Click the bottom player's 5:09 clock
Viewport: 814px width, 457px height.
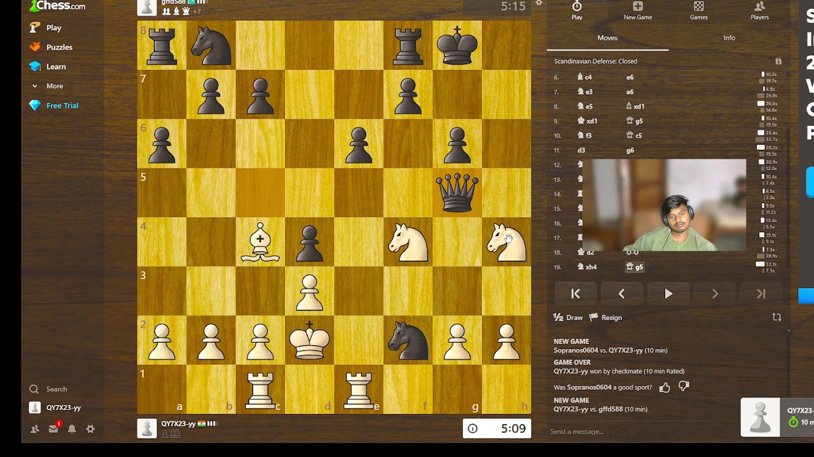coord(497,428)
